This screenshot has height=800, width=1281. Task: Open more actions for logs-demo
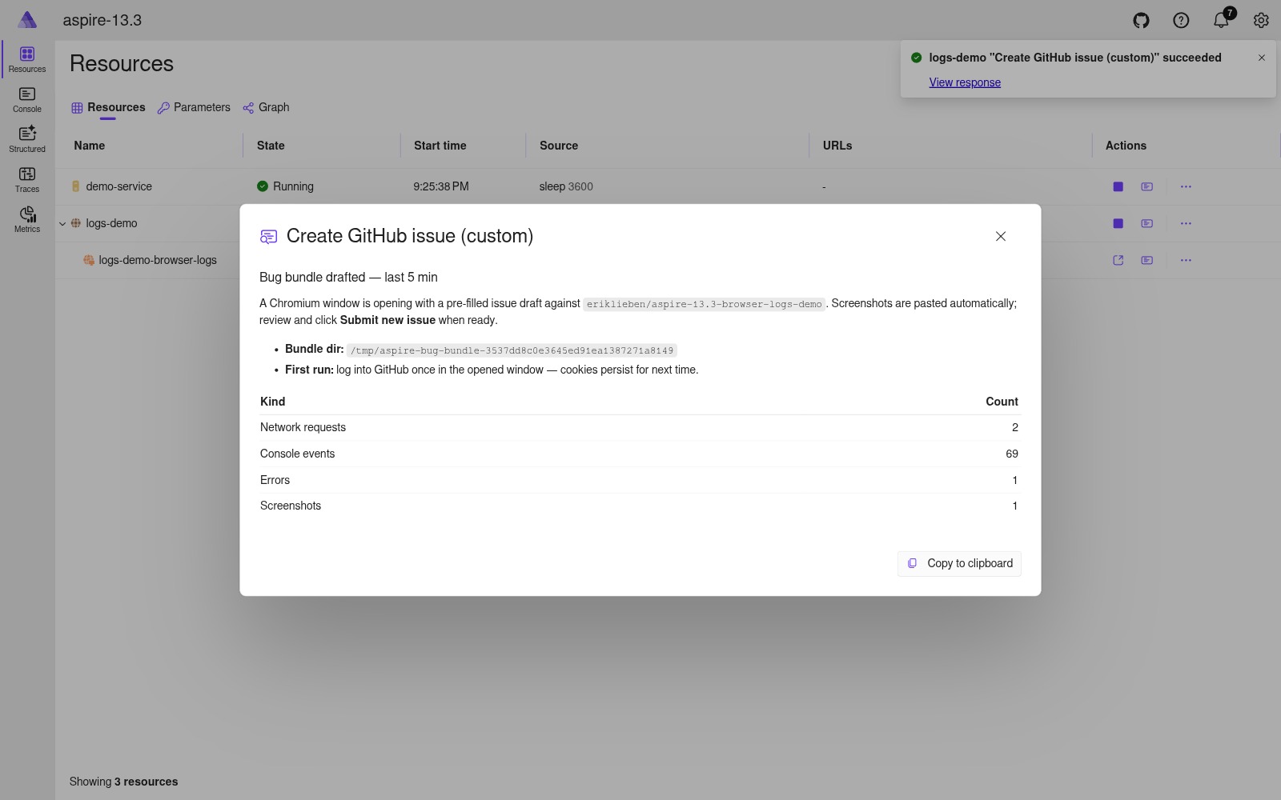(1186, 223)
